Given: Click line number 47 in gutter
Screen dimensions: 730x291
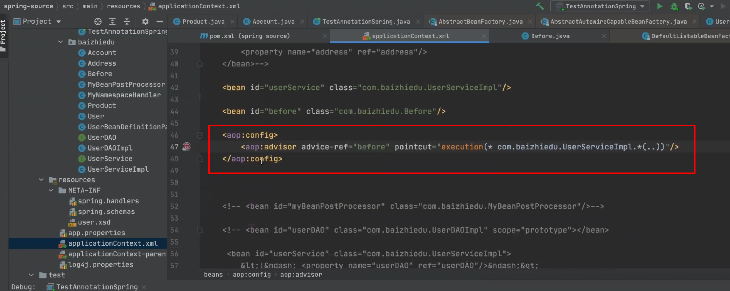Looking at the screenshot, I should (x=174, y=147).
